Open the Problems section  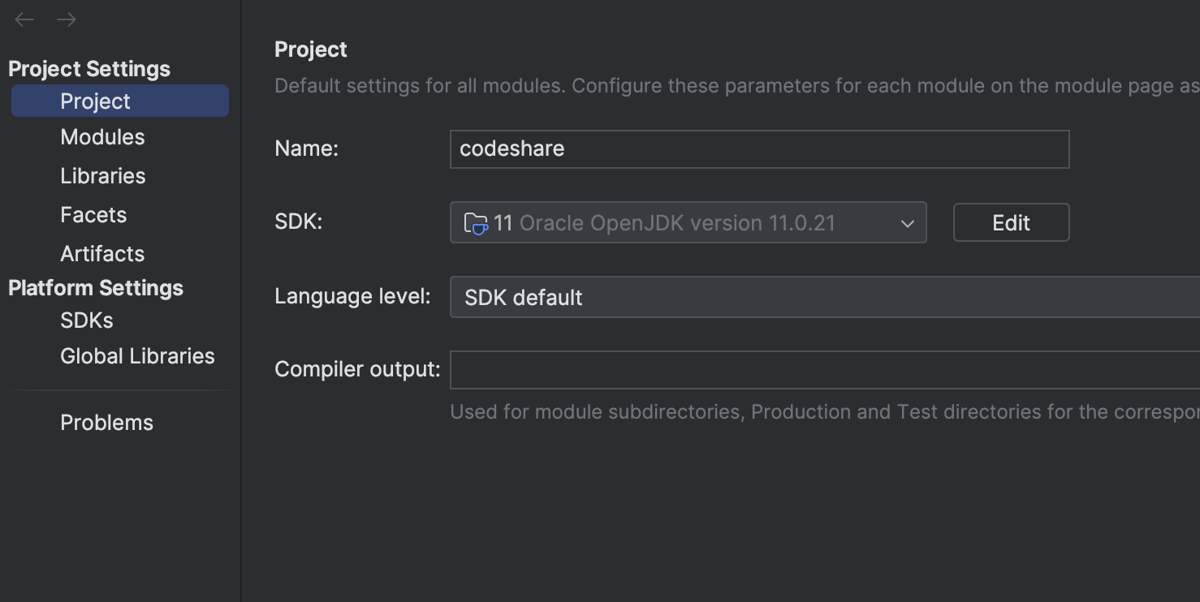106,422
